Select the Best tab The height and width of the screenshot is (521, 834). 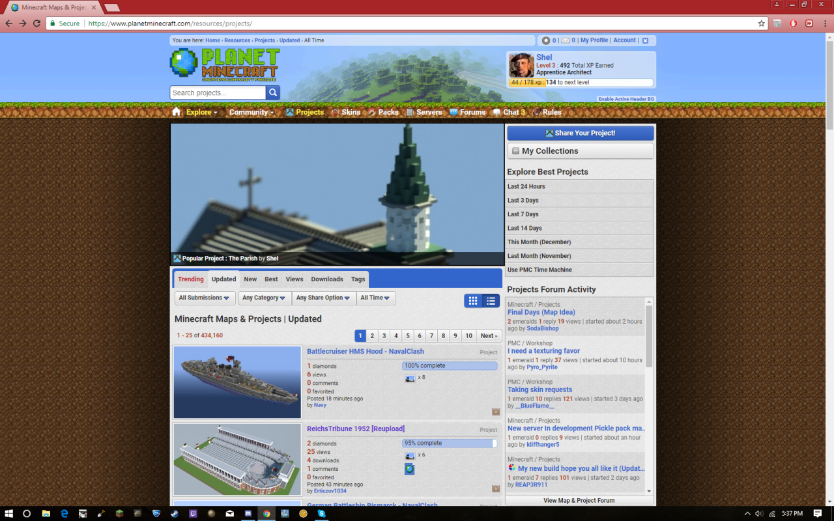click(271, 279)
